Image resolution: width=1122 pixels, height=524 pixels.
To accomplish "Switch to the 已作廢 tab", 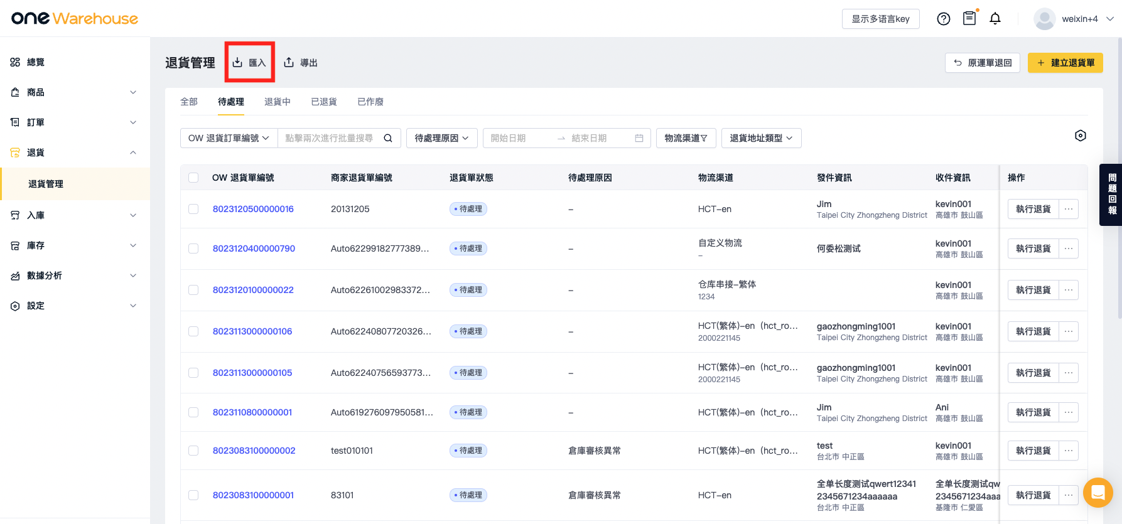I will (x=370, y=102).
